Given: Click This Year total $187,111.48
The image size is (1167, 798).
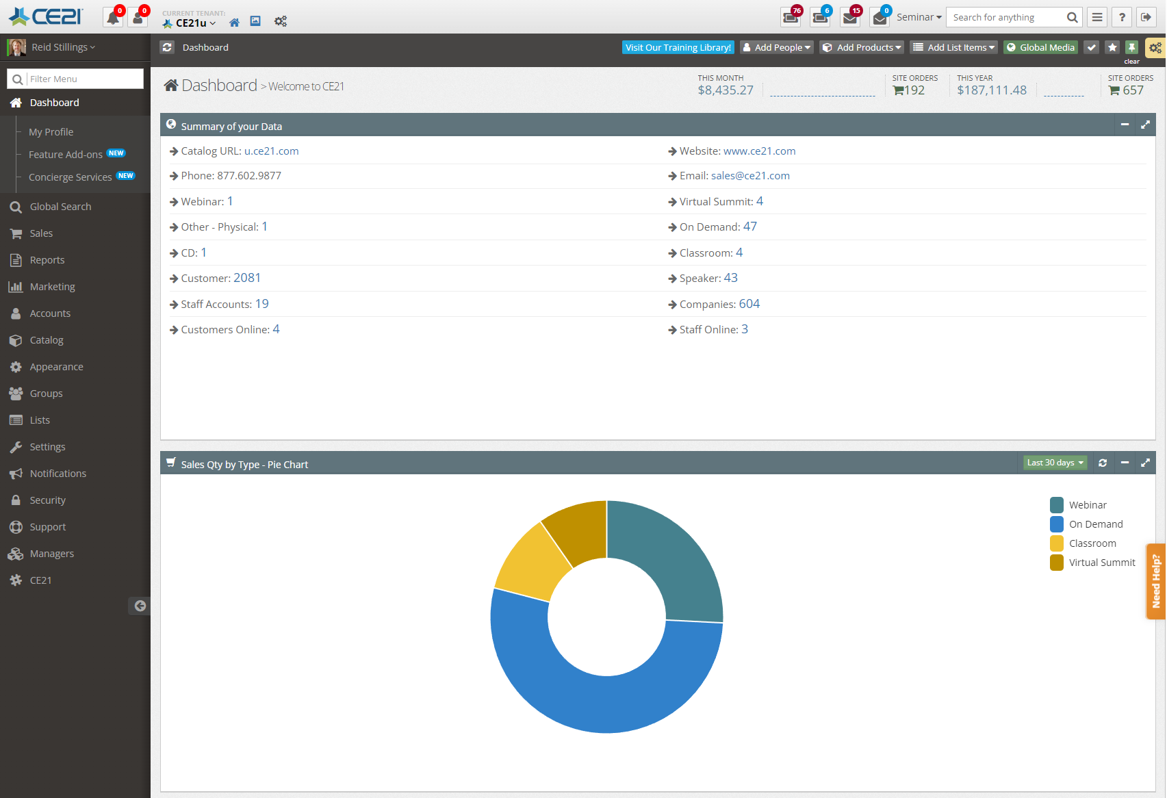Looking at the screenshot, I should click(x=992, y=90).
